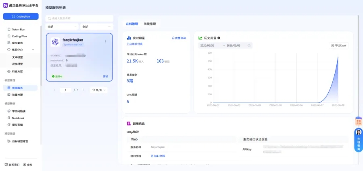Screen dimensions: 363x171
Task: Open the first 全部 filter dropdown
Action: pyautogui.click(x=62, y=26)
